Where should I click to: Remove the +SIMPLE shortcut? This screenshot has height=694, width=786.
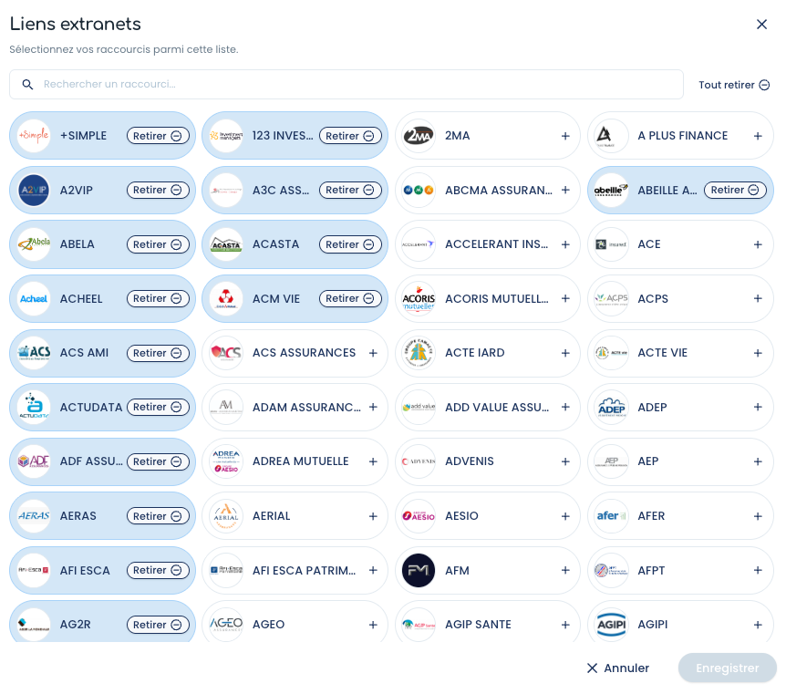(158, 136)
